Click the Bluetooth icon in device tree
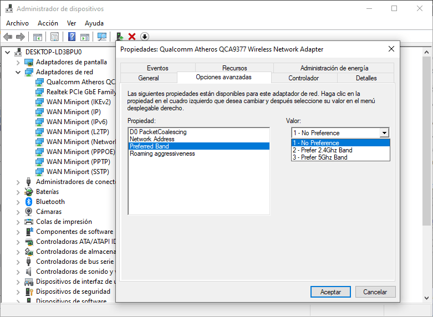This screenshot has height=317, width=433. tap(29, 202)
